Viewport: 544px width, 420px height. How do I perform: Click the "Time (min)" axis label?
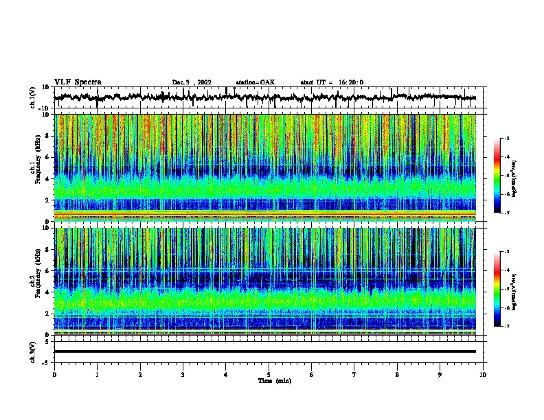275,381
